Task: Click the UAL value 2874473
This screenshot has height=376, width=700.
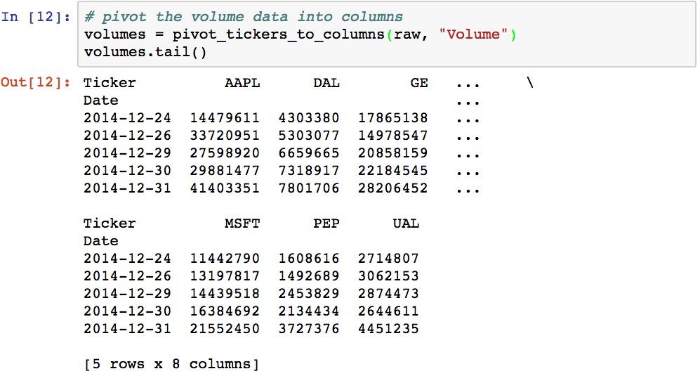Action: click(388, 293)
